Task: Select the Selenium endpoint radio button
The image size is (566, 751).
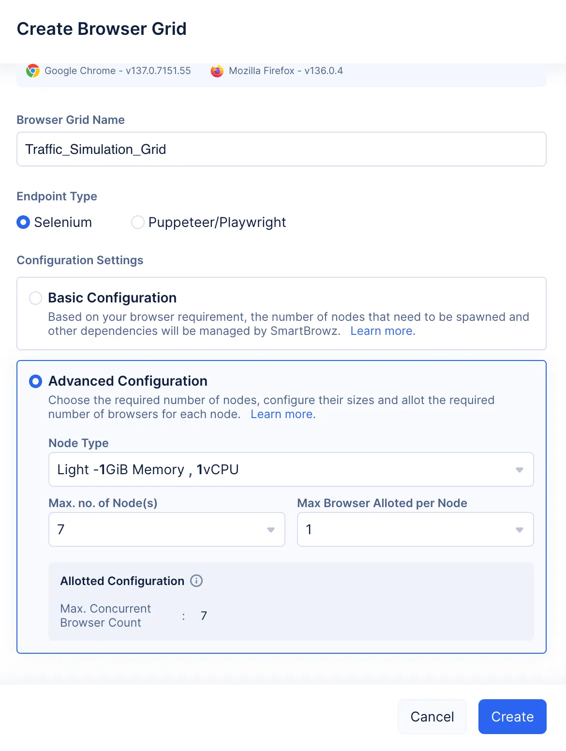Action: [23, 222]
